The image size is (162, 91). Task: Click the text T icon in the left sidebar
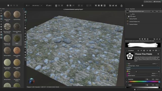click(1, 19)
